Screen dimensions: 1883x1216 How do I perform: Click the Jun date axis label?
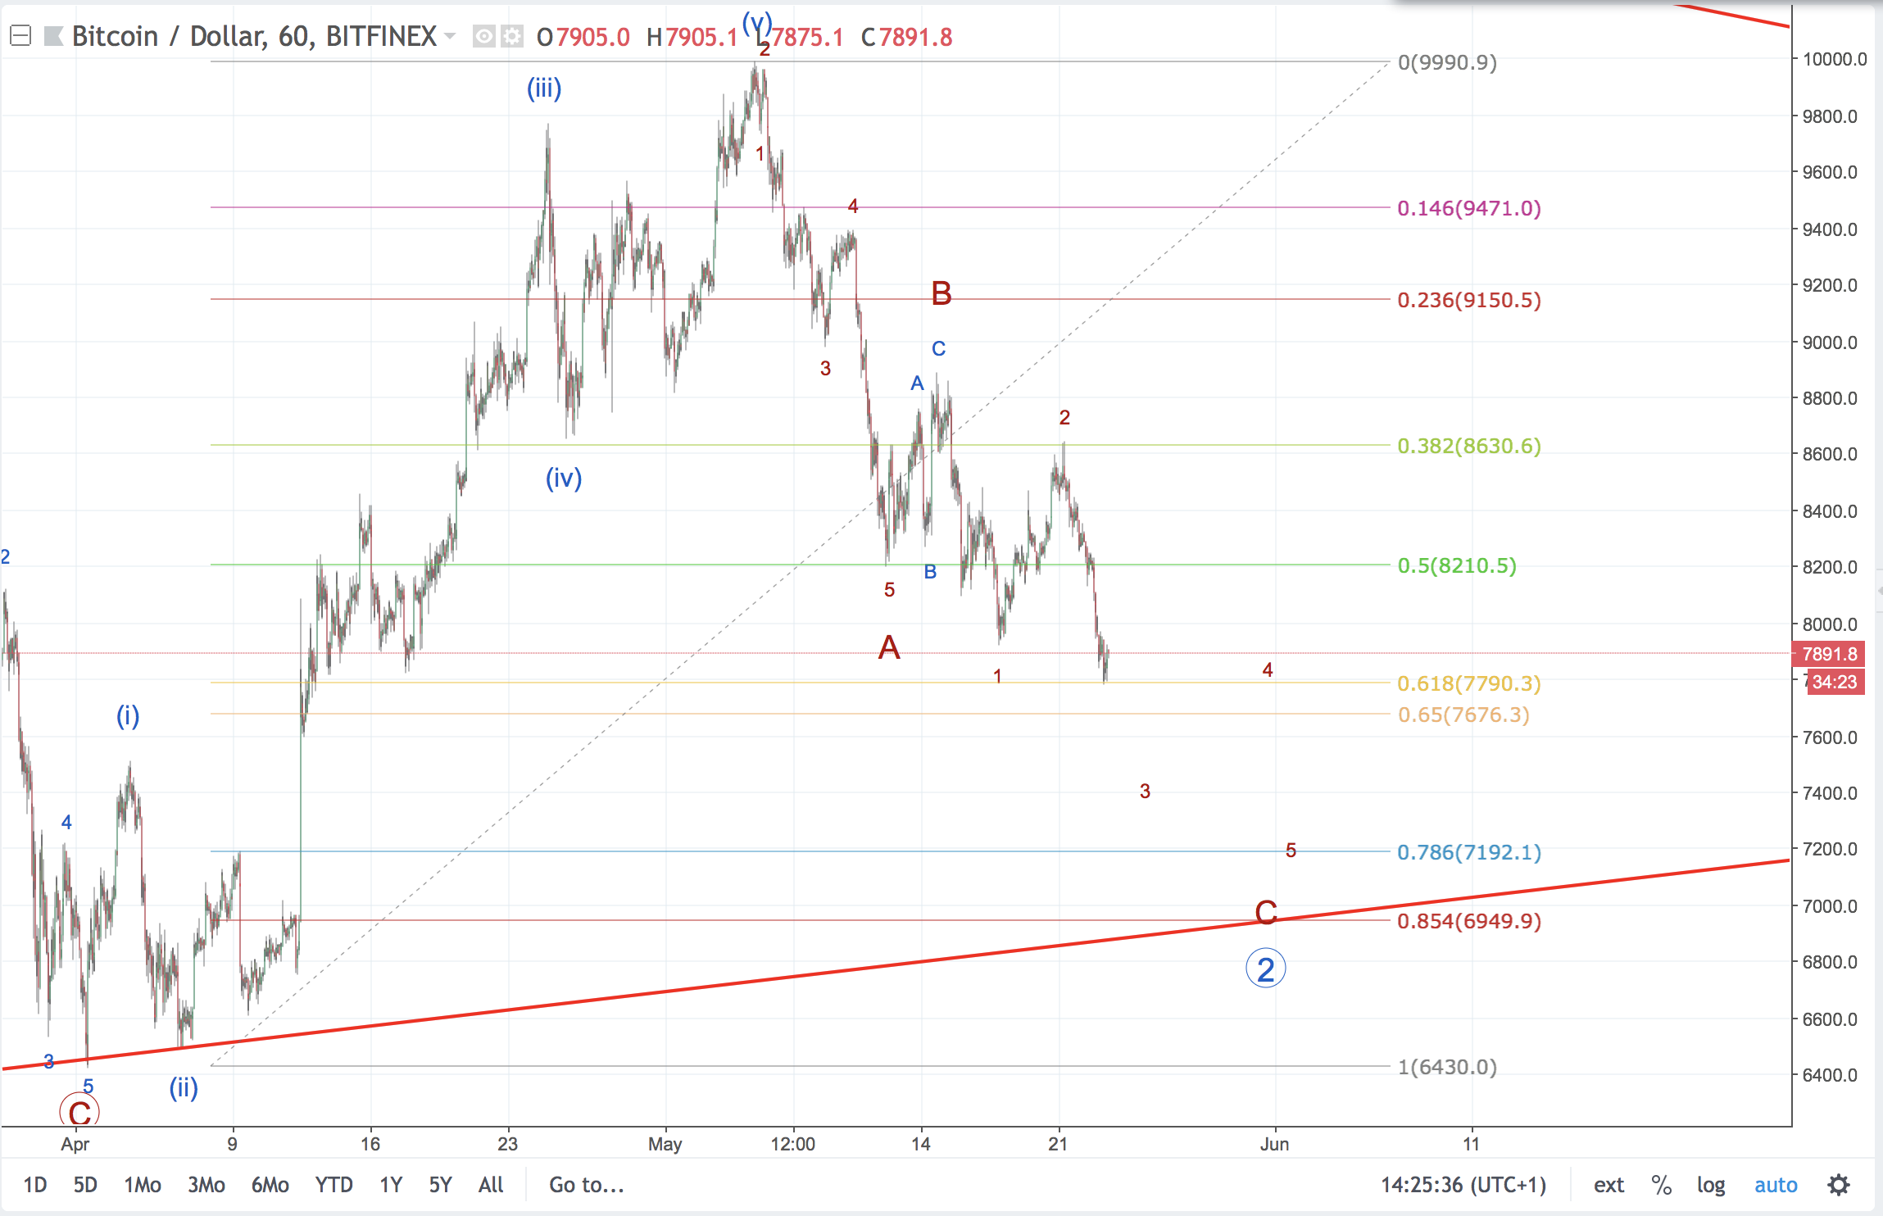click(x=1275, y=1144)
